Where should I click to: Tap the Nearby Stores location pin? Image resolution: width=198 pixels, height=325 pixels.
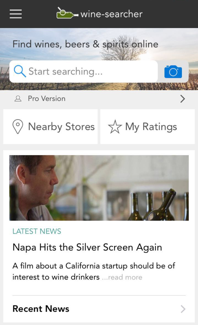click(18, 127)
